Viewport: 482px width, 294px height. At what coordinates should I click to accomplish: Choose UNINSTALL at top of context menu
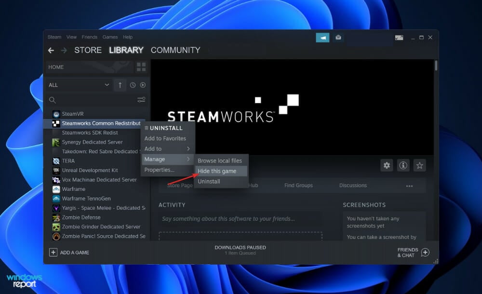168,128
